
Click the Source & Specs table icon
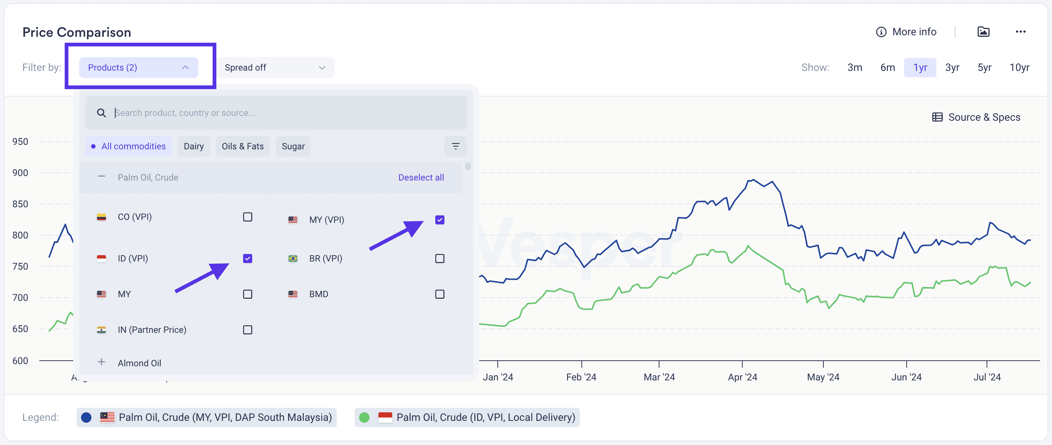[937, 117]
